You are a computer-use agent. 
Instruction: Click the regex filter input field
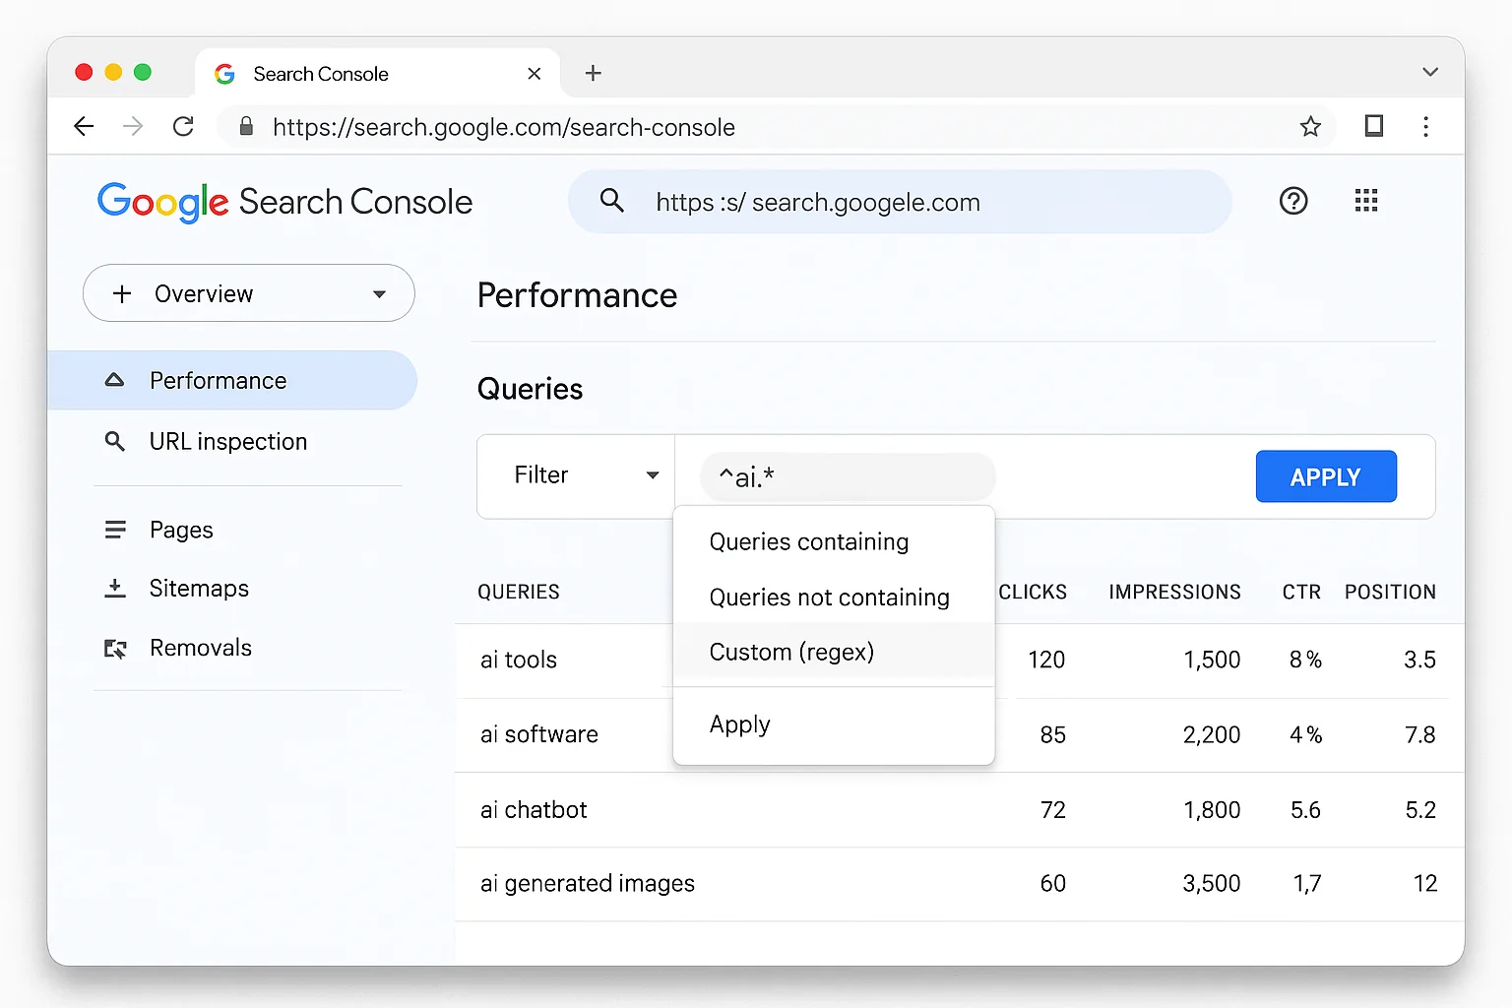point(847,477)
